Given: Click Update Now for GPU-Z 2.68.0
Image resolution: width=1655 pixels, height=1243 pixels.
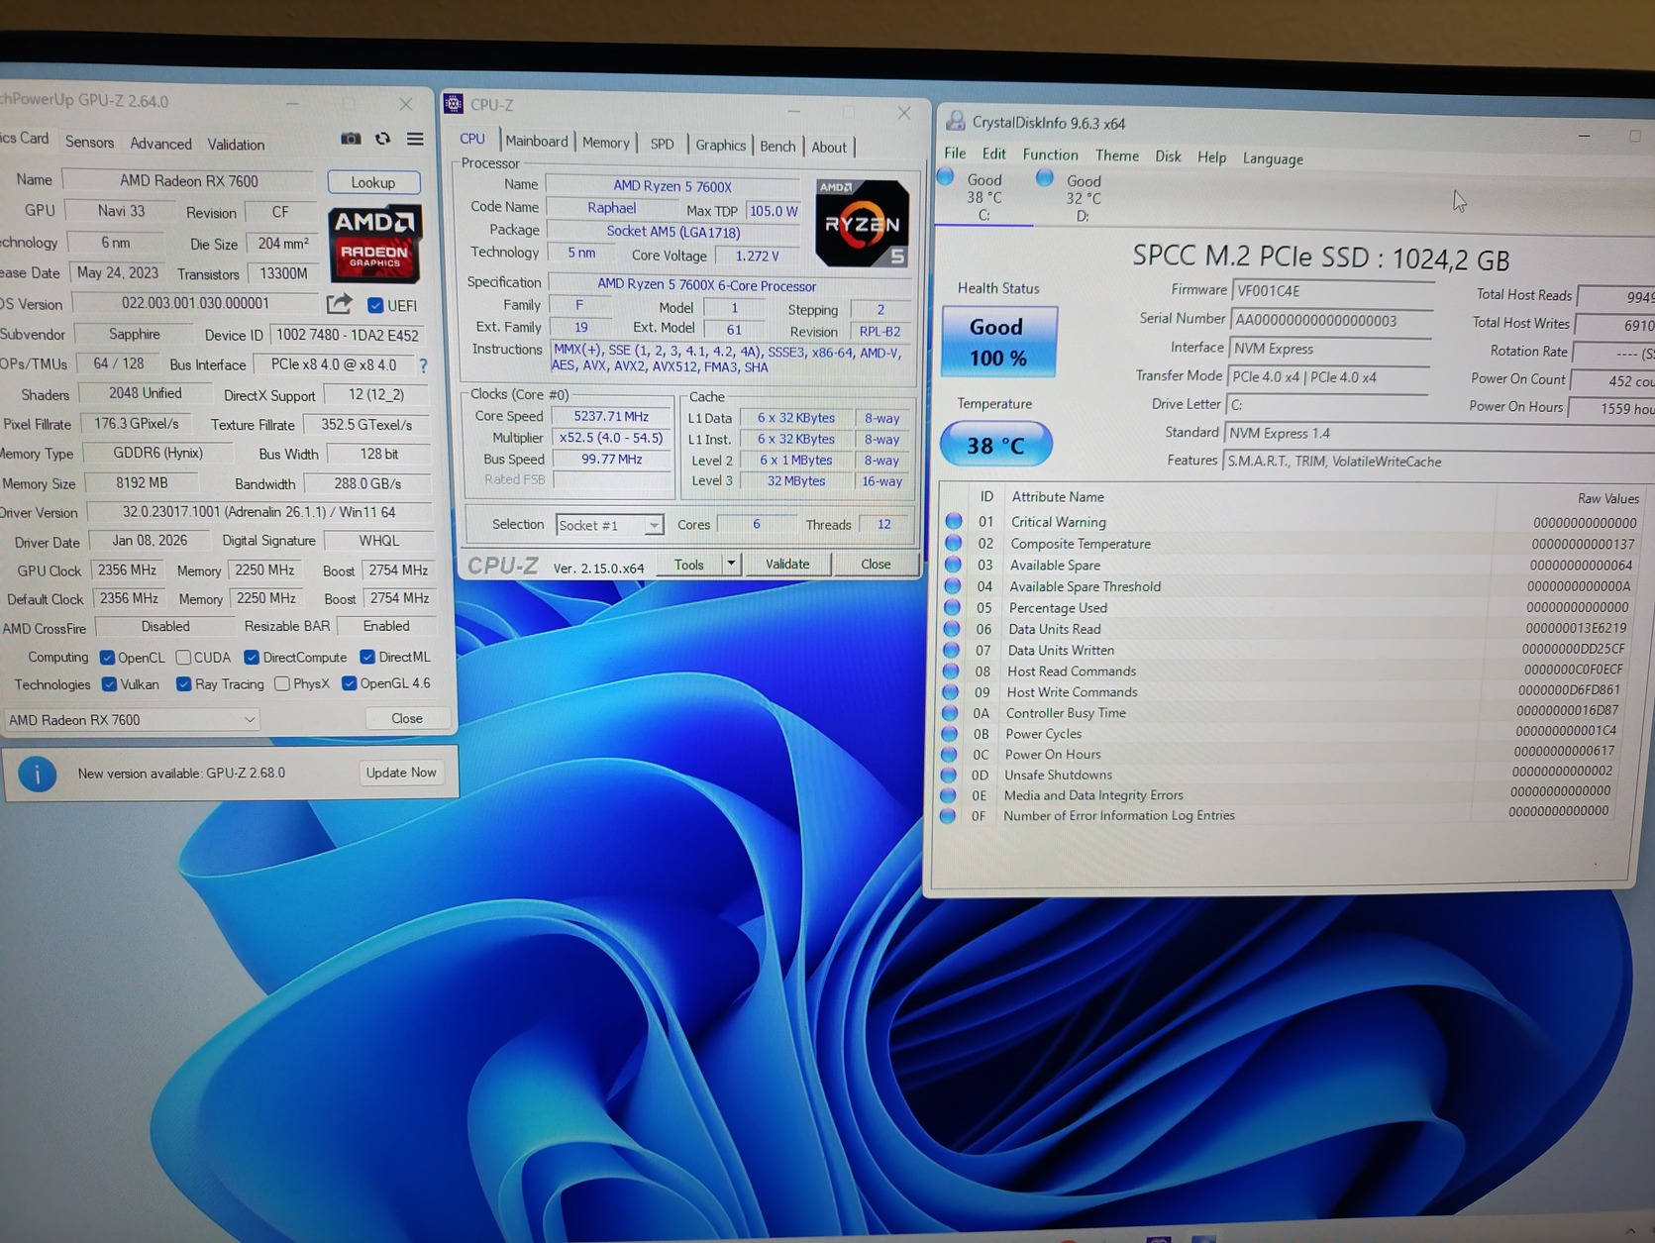Looking at the screenshot, I should coord(401,773).
